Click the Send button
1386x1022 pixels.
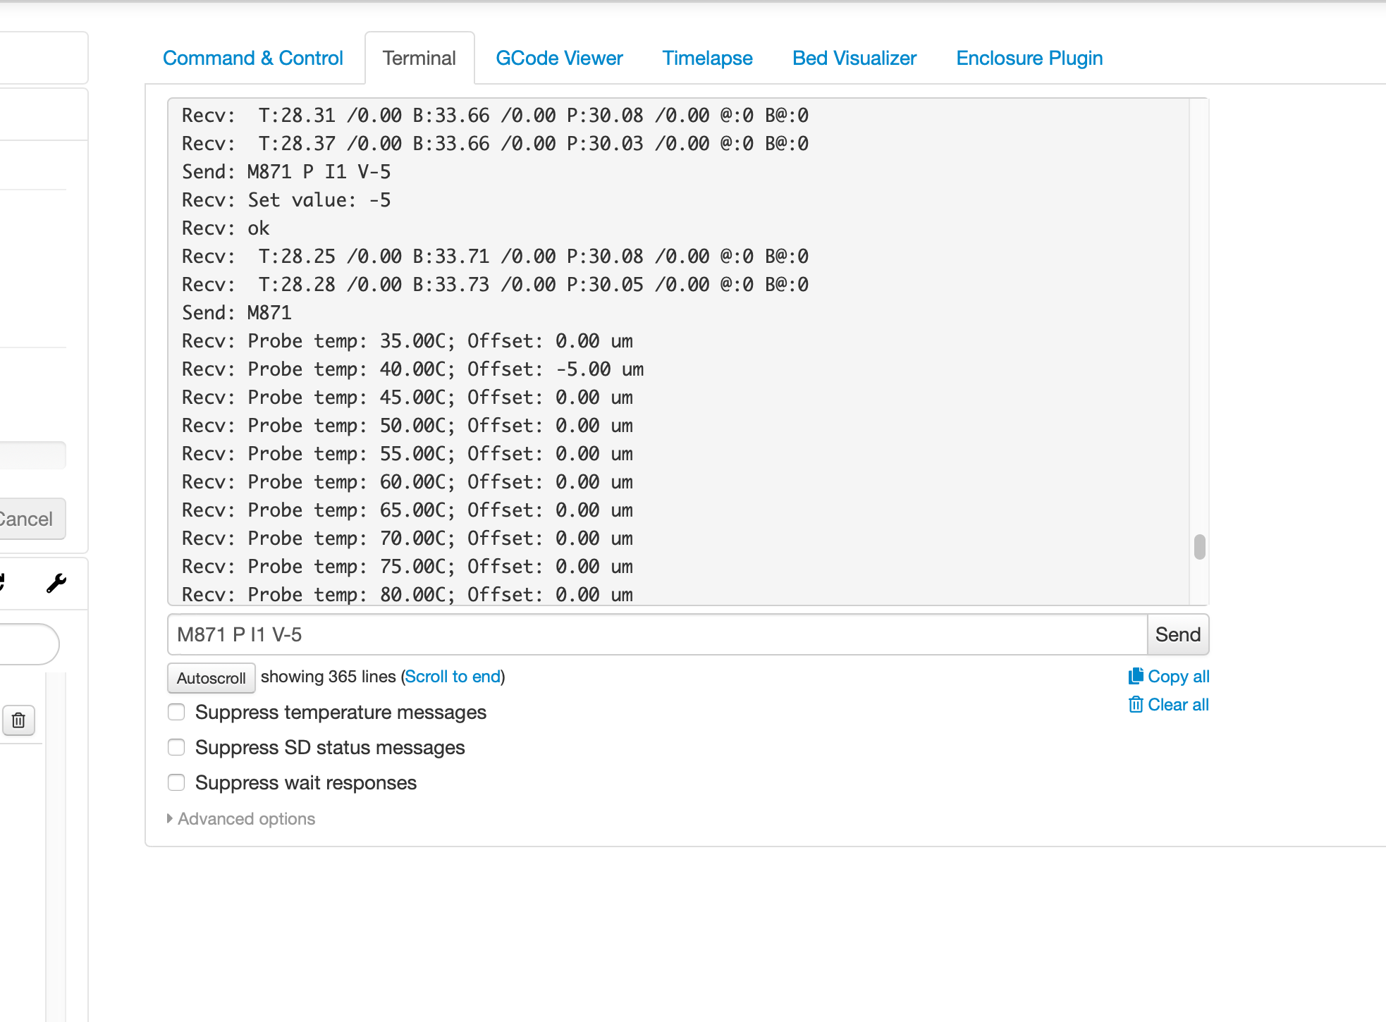click(x=1177, y=634)
